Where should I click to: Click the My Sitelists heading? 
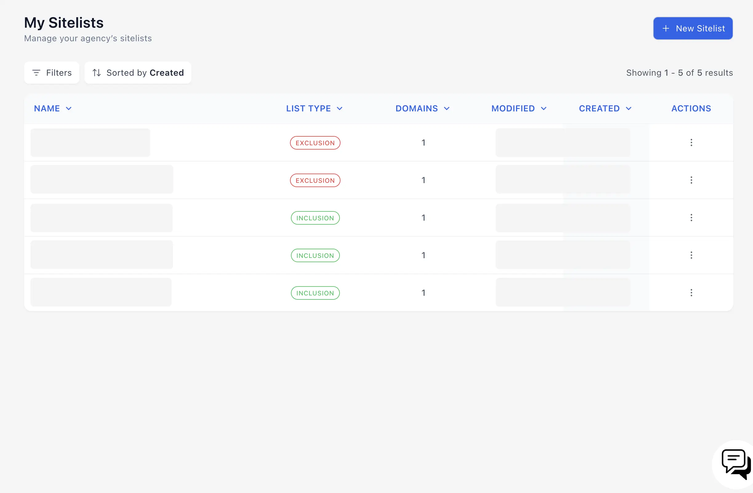coord(64,22)
